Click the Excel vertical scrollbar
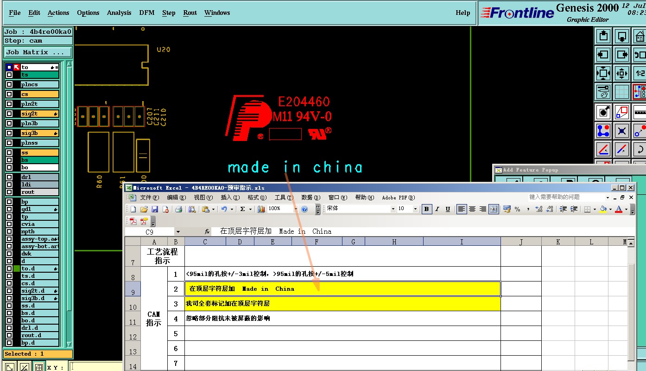 632,306
